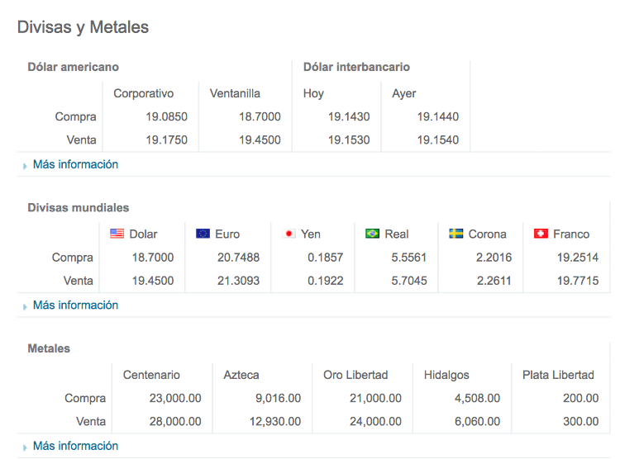Screen dimensions: 620x459
Task: Expand arrow beside Metales Más información
Action: [25, 447]
